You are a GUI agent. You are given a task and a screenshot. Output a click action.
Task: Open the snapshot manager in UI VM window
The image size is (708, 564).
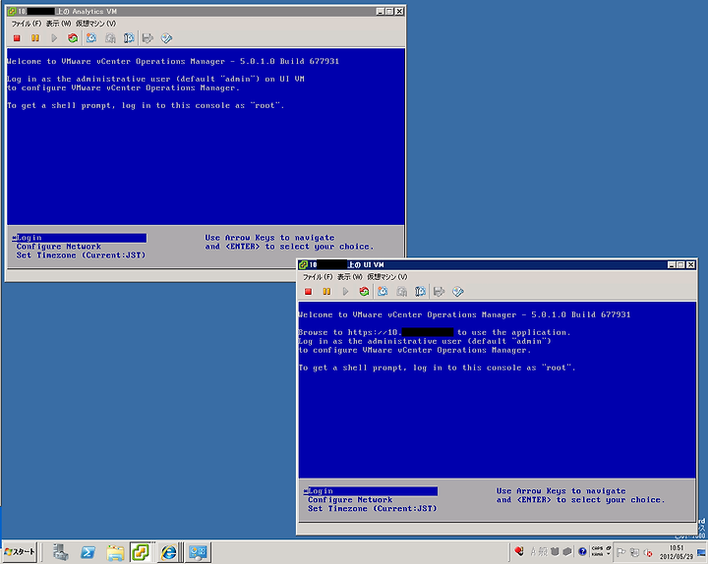pyautogui.click(x=420, y=292)
